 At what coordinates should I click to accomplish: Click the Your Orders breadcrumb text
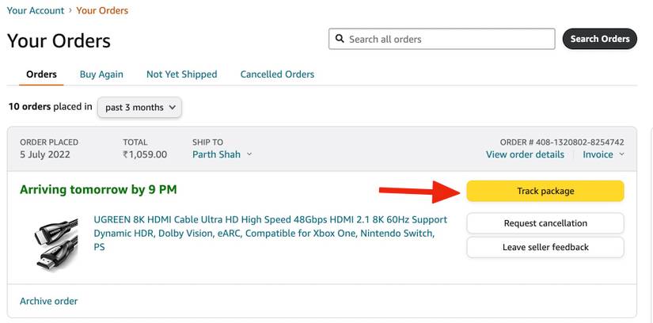102,10
